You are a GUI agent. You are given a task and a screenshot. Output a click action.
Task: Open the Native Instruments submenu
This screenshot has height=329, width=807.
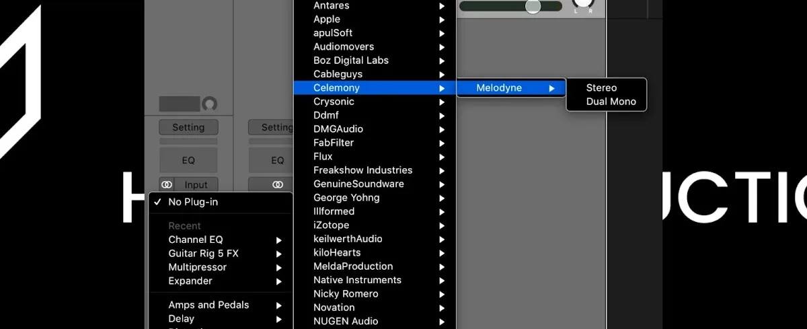[375, 280]
